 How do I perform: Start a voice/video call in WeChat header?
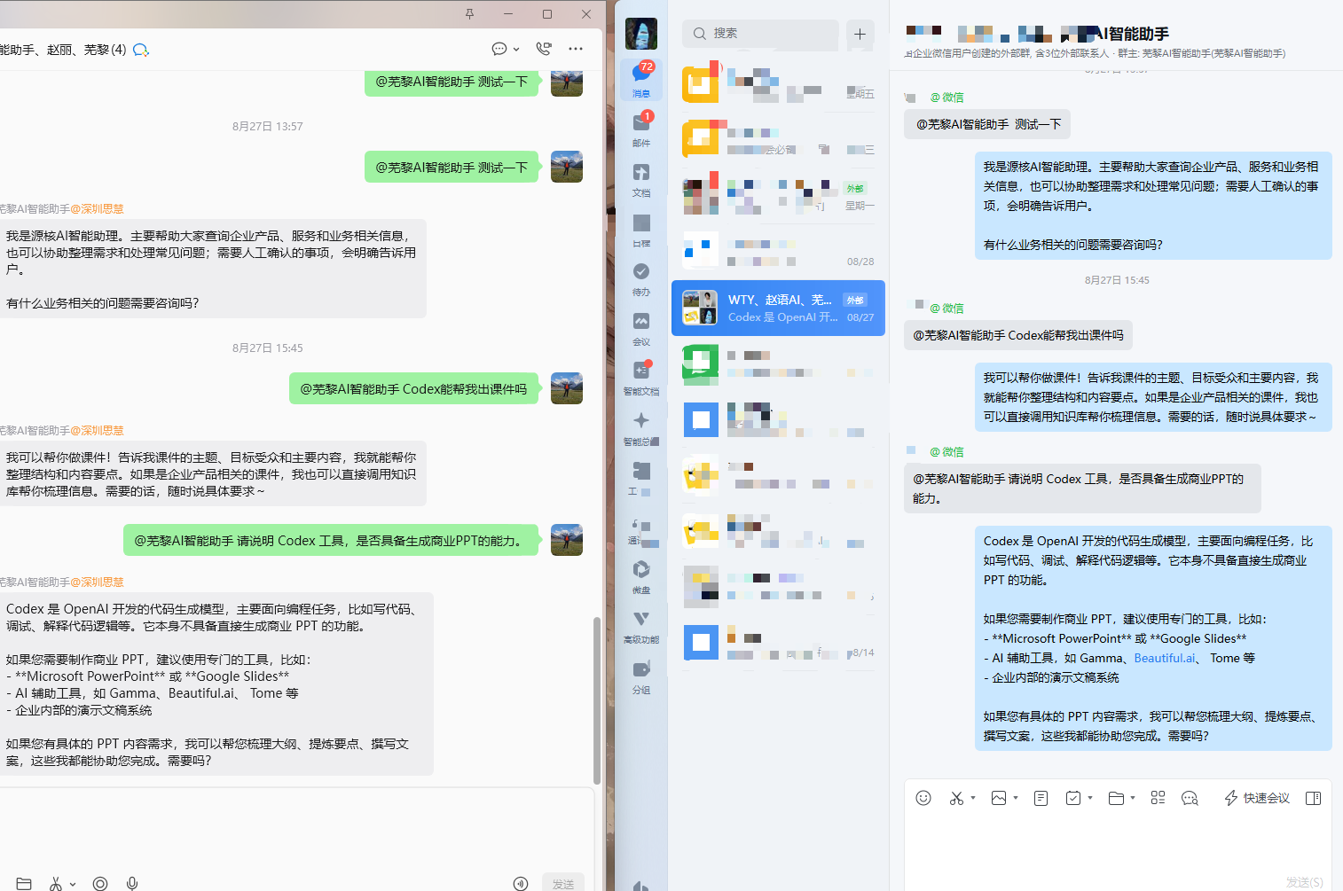click(544, 50)
